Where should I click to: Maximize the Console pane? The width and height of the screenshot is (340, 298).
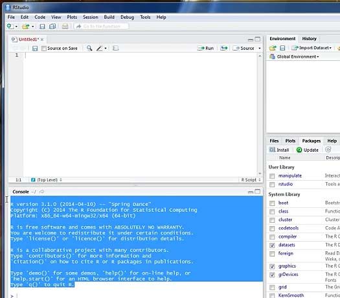(257, 192)
